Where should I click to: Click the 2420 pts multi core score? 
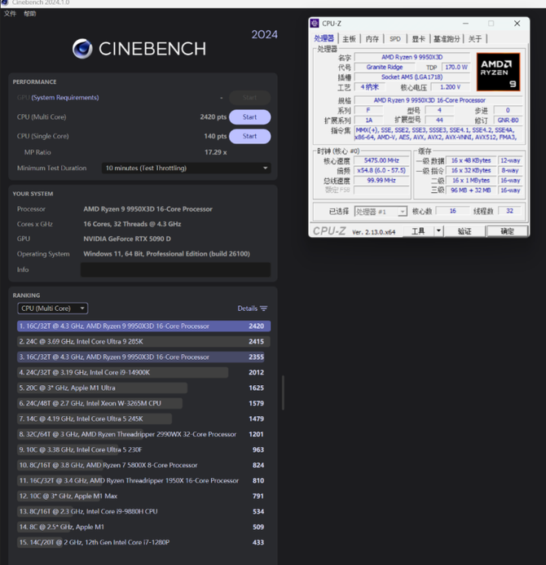click(214, 117)
